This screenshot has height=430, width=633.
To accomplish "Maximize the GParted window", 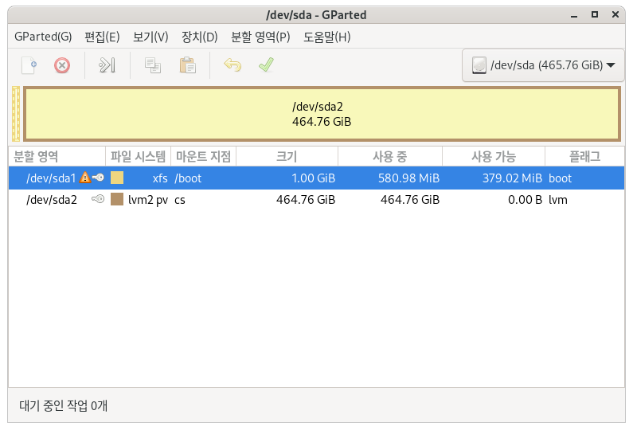I will pyautogui.click(x=595, y=14).
